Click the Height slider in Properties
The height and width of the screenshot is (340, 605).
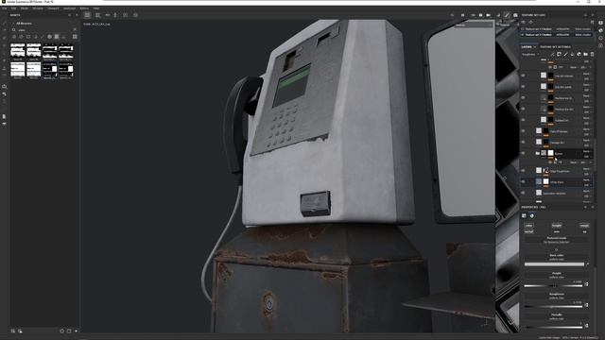point(553,285)
